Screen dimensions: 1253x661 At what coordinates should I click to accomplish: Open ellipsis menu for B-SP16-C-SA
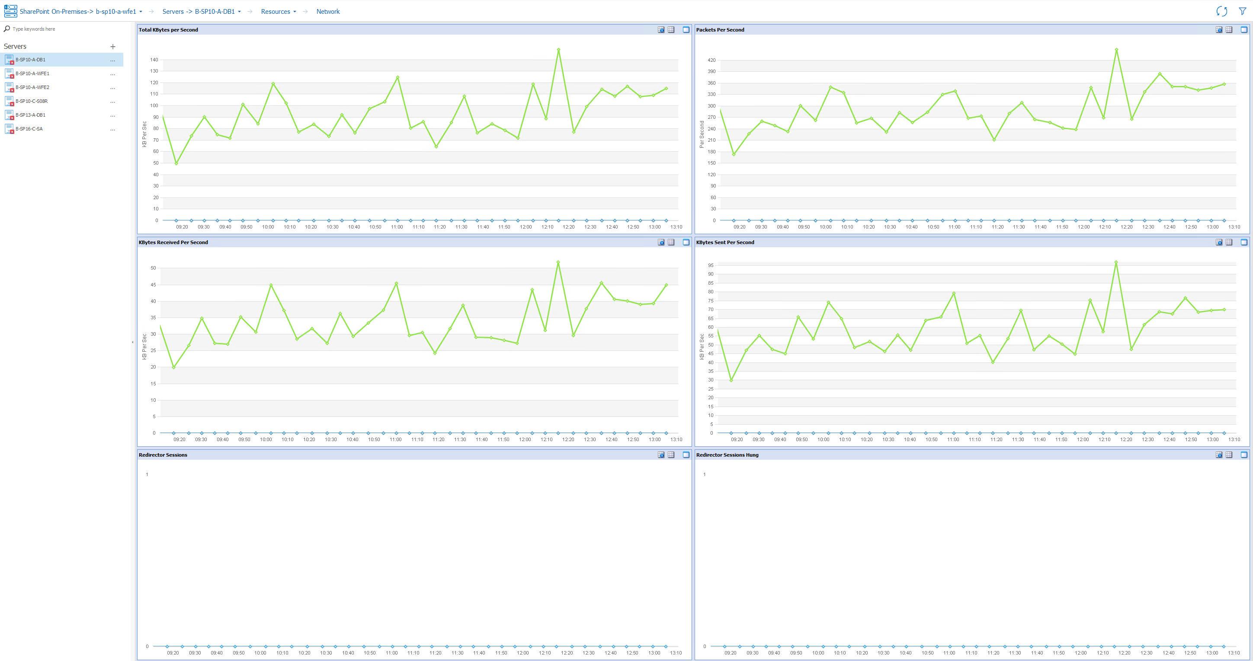pos(112,129)
